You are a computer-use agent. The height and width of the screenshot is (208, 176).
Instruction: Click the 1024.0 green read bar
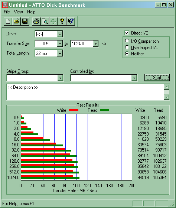[x=50, y=178]
